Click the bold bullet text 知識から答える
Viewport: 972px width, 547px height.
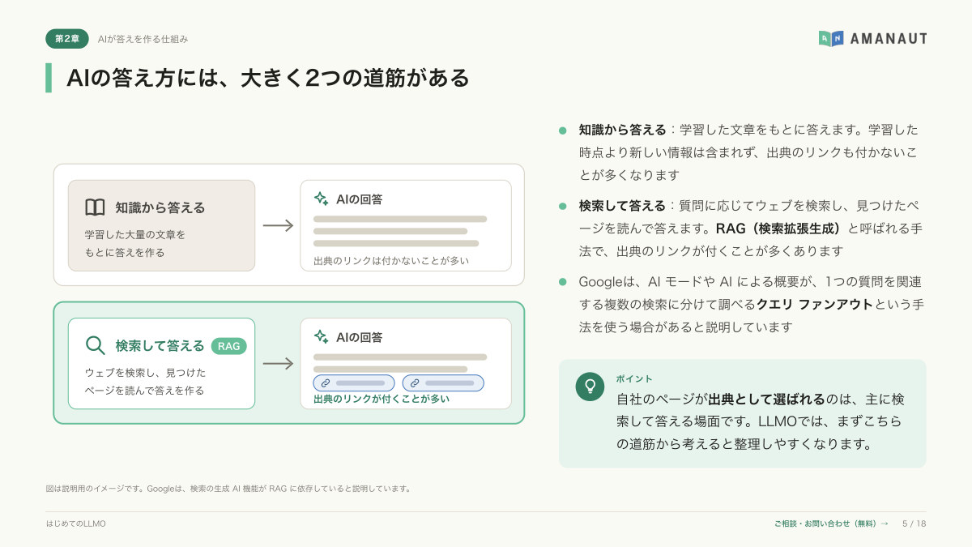(622, 130)
